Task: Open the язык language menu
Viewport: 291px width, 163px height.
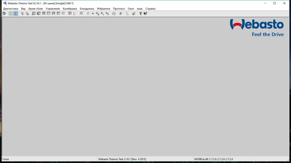Action: [139, 9]
